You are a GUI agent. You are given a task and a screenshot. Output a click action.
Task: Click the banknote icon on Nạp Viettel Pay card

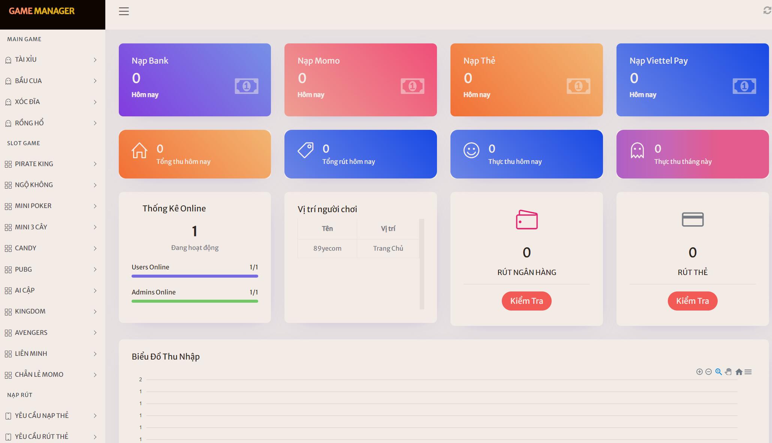[x=744, y=86]
